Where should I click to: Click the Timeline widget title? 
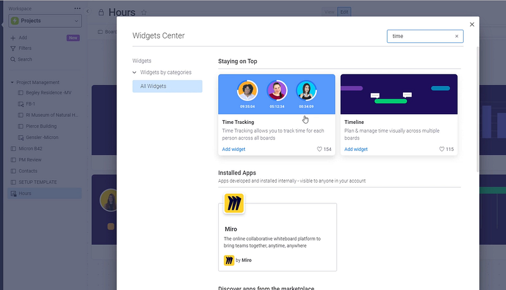point(354,122)
